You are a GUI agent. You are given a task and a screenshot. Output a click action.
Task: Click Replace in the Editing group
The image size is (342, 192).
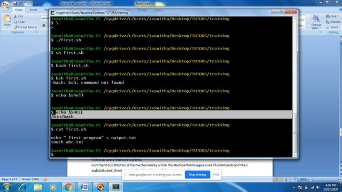[x=333, y=22]
